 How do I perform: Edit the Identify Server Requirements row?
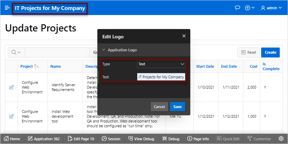(11, 87)
